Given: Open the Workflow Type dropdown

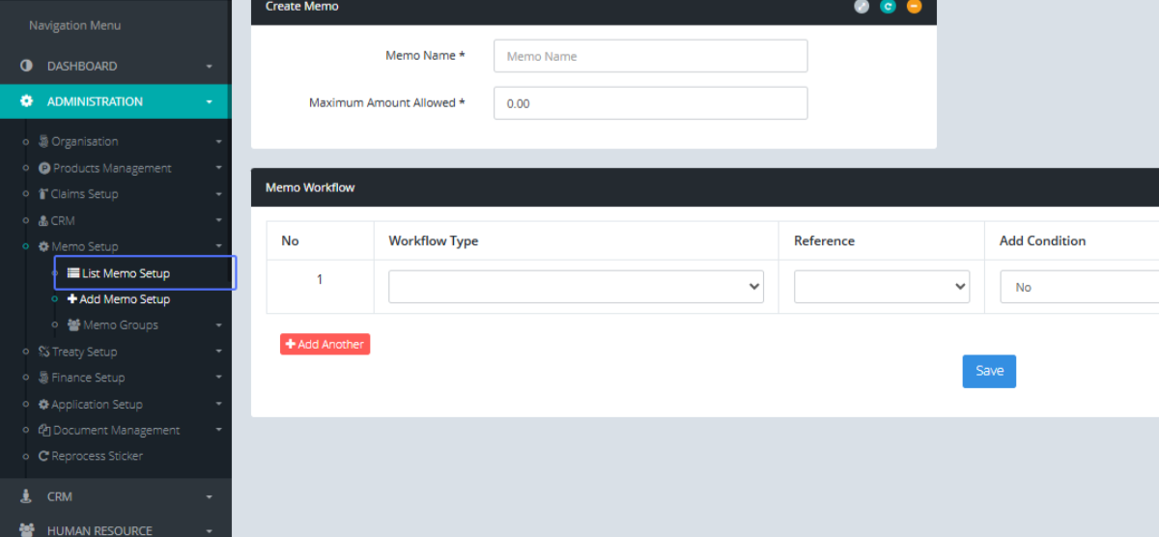Looking at the screenshot, I should pos(576,287).
